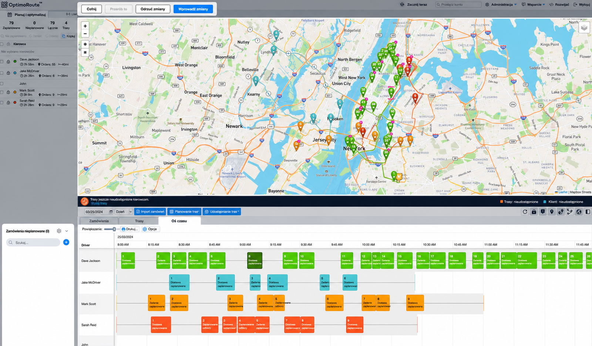Click the refresh icon in the routes toolbar
The image size is (592, 346).
pyautogui.click(x=525, y=212)
